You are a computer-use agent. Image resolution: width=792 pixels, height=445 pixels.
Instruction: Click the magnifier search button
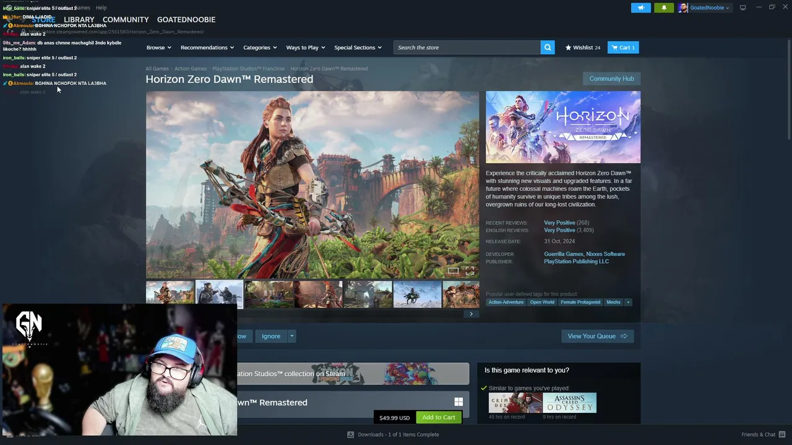(x=548, y=48)
